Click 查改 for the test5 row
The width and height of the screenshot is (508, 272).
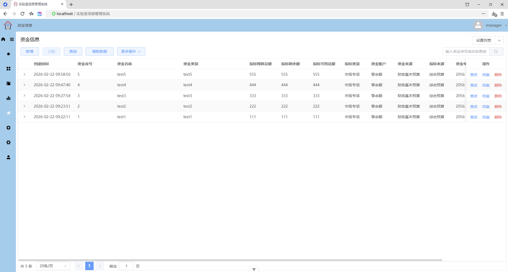[474, 75]
